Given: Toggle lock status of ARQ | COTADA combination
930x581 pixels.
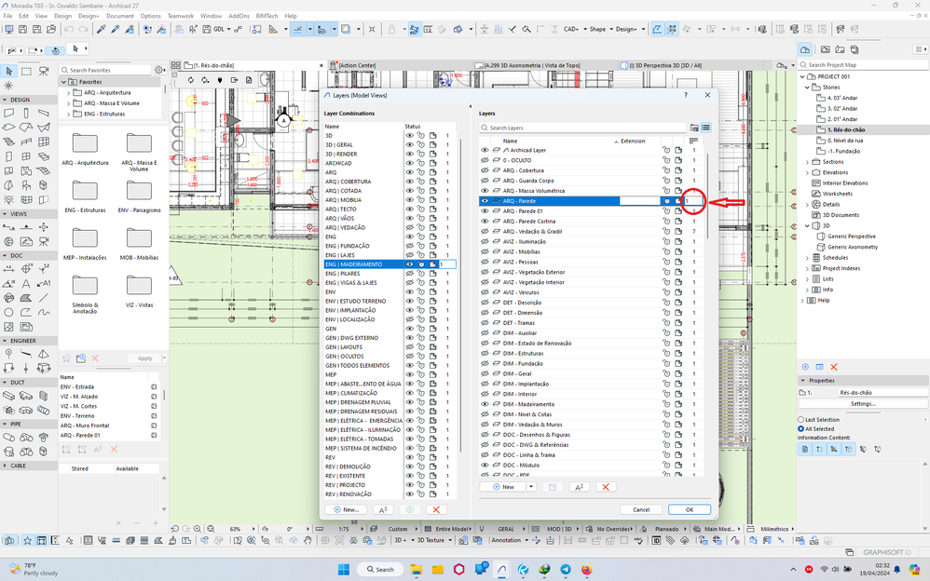Looking at the screenshot, I should (x=421, y=191).
